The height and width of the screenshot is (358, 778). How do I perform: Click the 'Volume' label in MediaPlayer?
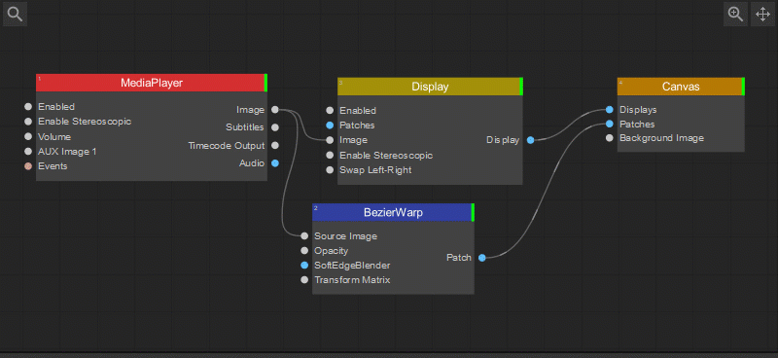pos(54,136)
